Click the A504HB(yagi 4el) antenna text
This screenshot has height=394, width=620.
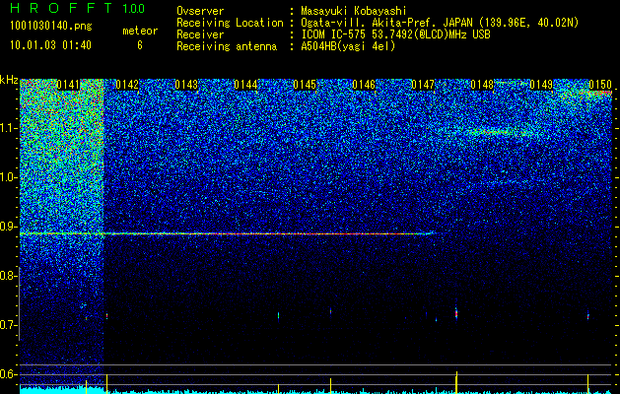348,46
